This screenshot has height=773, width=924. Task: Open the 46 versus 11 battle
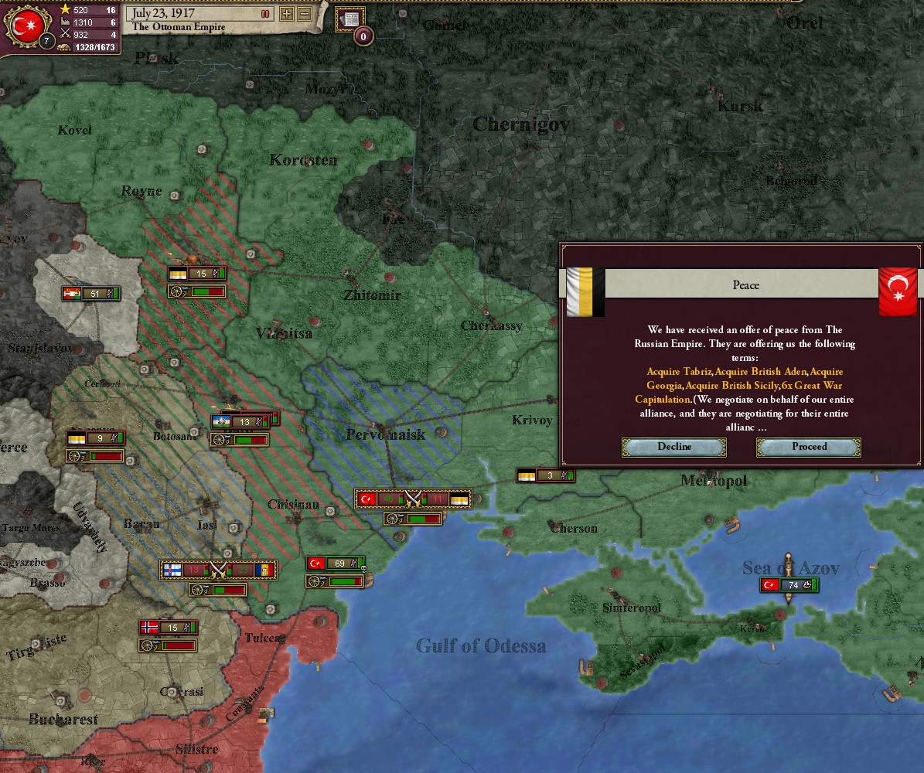[413, 499]
